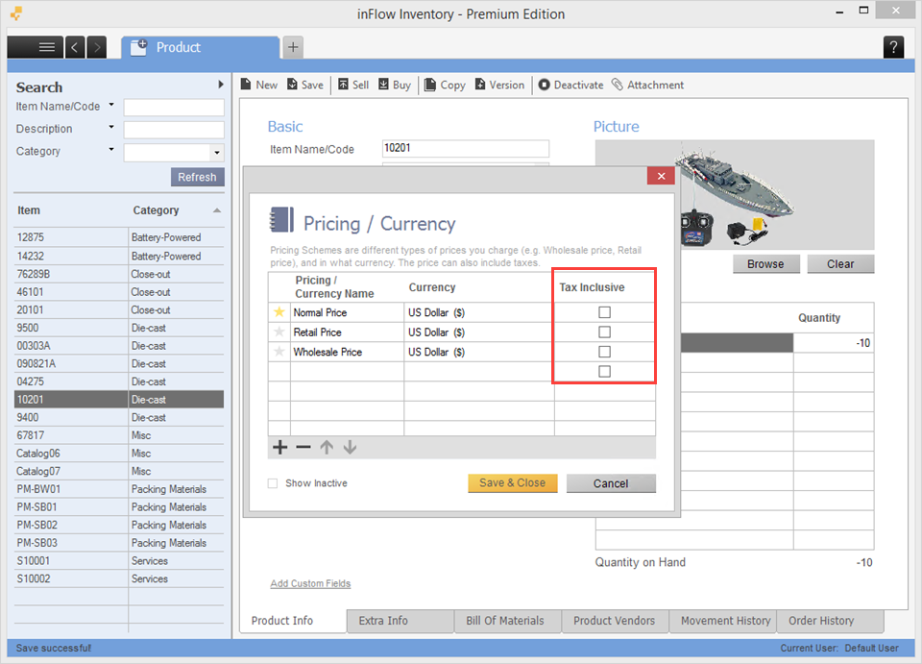The height and width of the screenshot is (664, 922).
Task: Click the Retail Price US Dollar currency cell
Action: point(478,332)
